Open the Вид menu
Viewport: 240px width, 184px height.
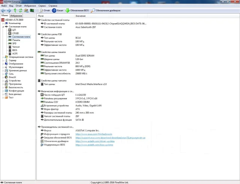click(11, 6)
